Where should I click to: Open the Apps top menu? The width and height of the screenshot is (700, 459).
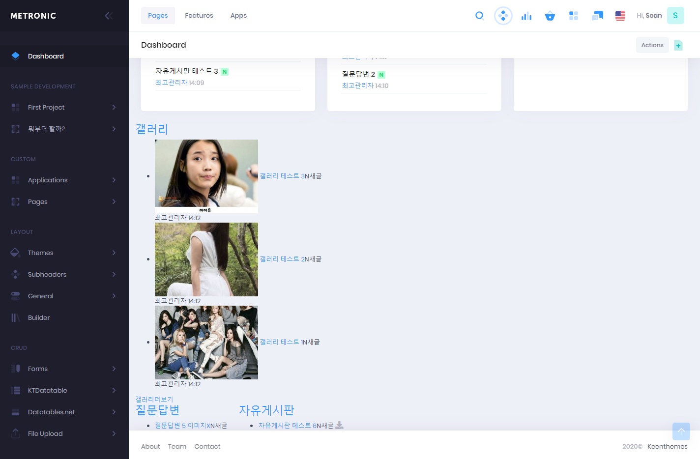pyautogui.click(x=238, y=16)
